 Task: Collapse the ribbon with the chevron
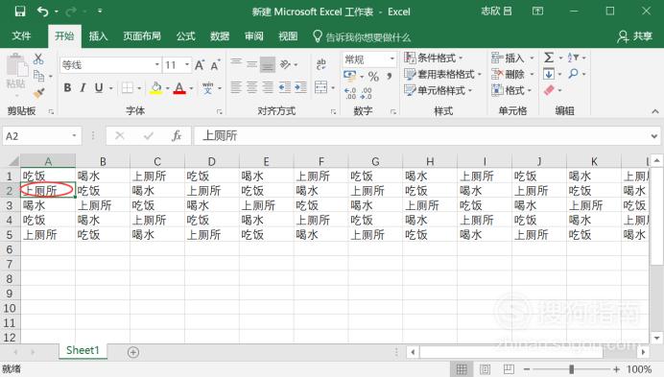coord(655,111)
